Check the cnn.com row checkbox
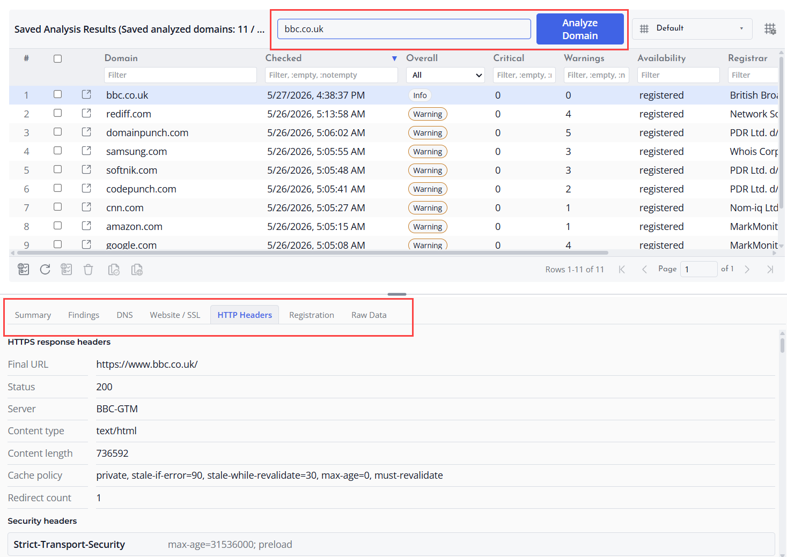The height and width of the screenshot is (557, 787). [57, 207]
